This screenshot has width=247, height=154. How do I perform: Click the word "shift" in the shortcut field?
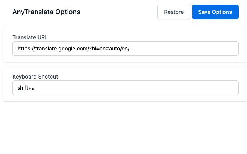coord(23,88)
